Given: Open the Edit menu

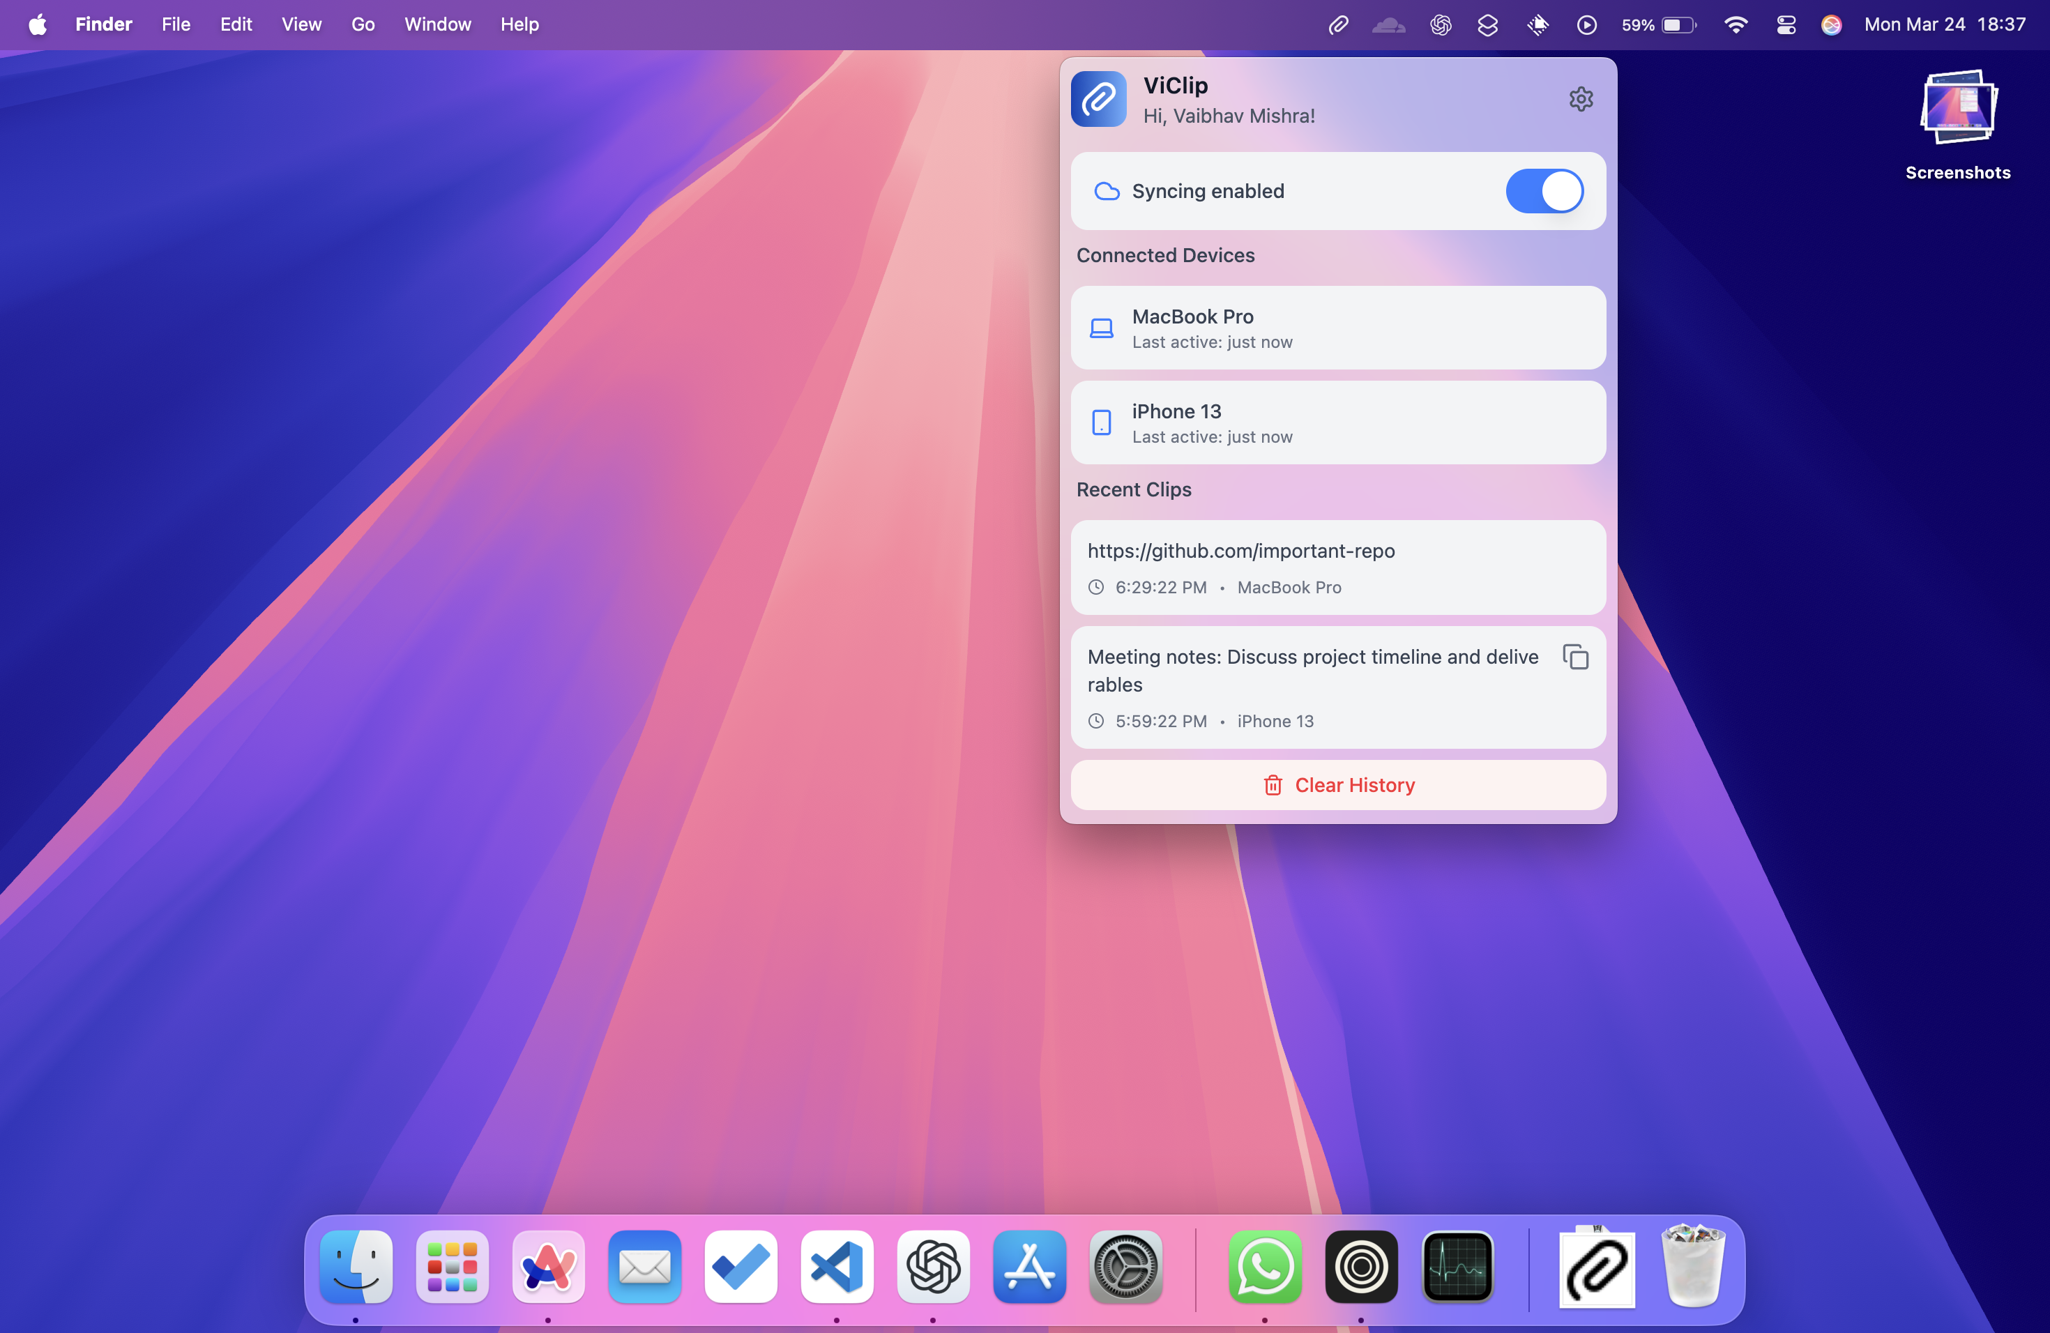Looking at the screenshot, I should [x=236, y=25].
